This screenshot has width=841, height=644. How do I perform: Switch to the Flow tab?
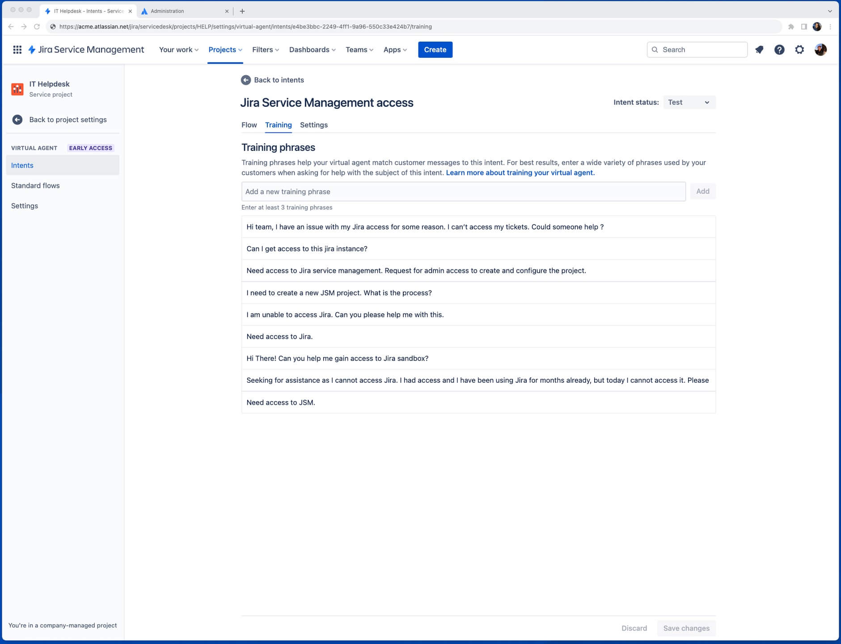tap(249, 125)
